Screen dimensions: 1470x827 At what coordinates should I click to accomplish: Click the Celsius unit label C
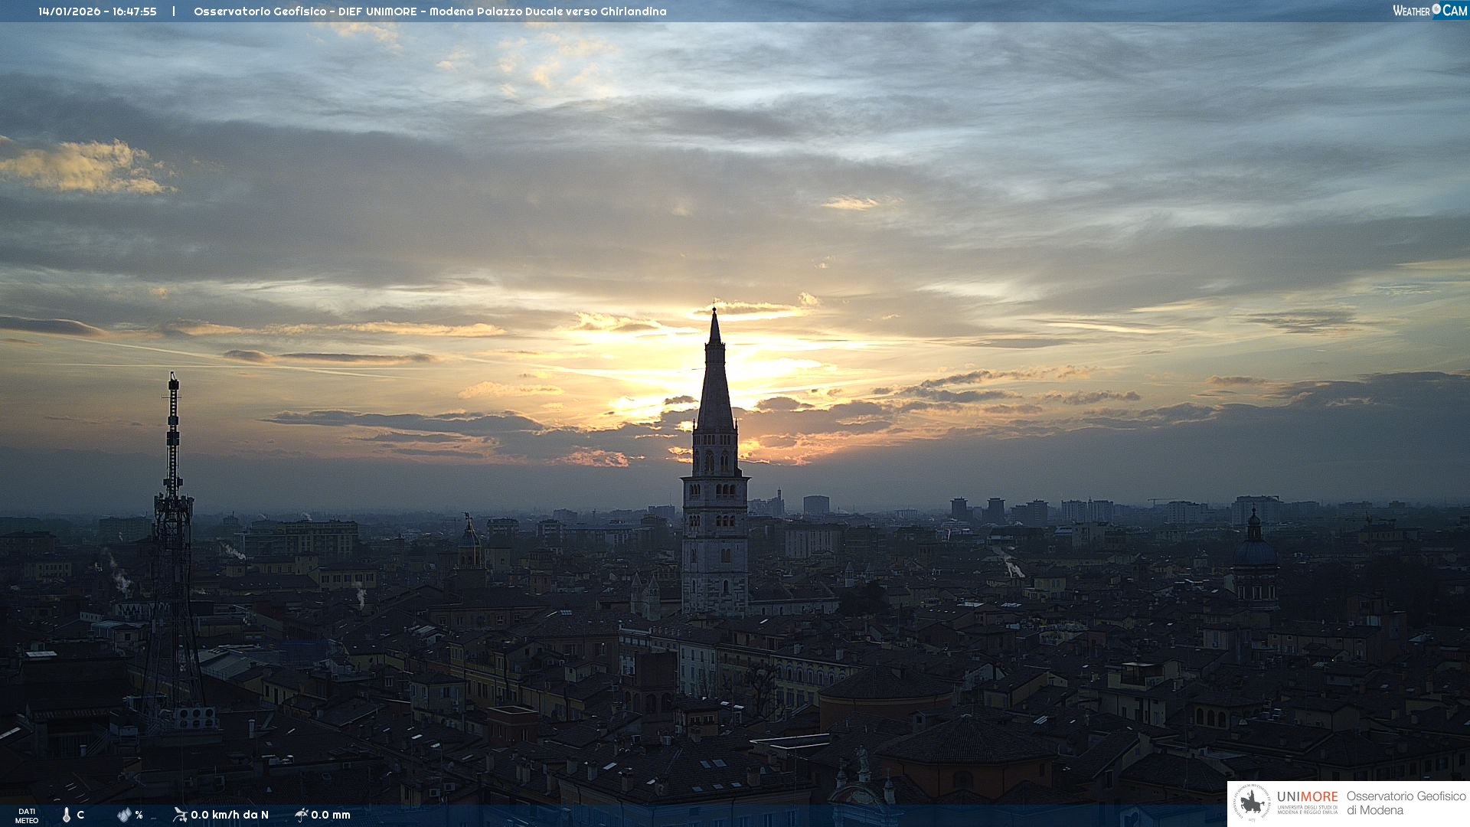tap(80, 815)
